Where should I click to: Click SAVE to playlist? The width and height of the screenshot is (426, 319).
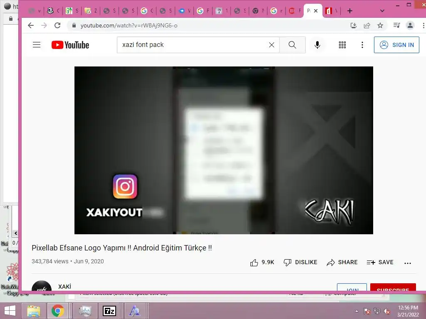tap(380, 263)
